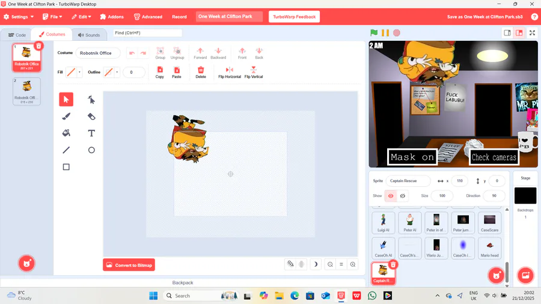Click the Find (Ctrl+F) search field

[x=147, y=33]
